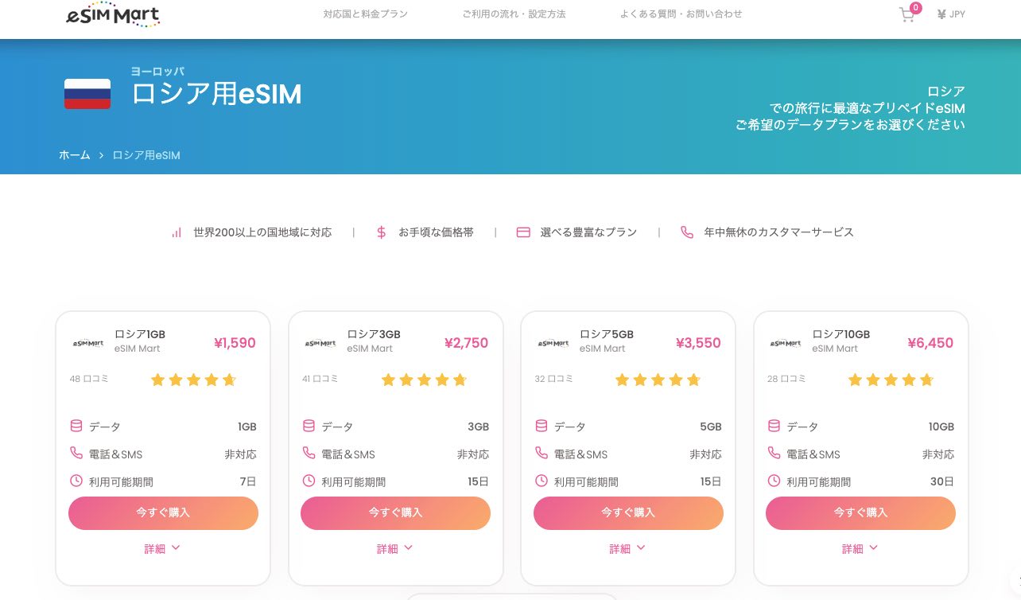Click the signal bars icon for 200+ countries
The height and width of the screenshot is (600, 1021).
[177, 232]
